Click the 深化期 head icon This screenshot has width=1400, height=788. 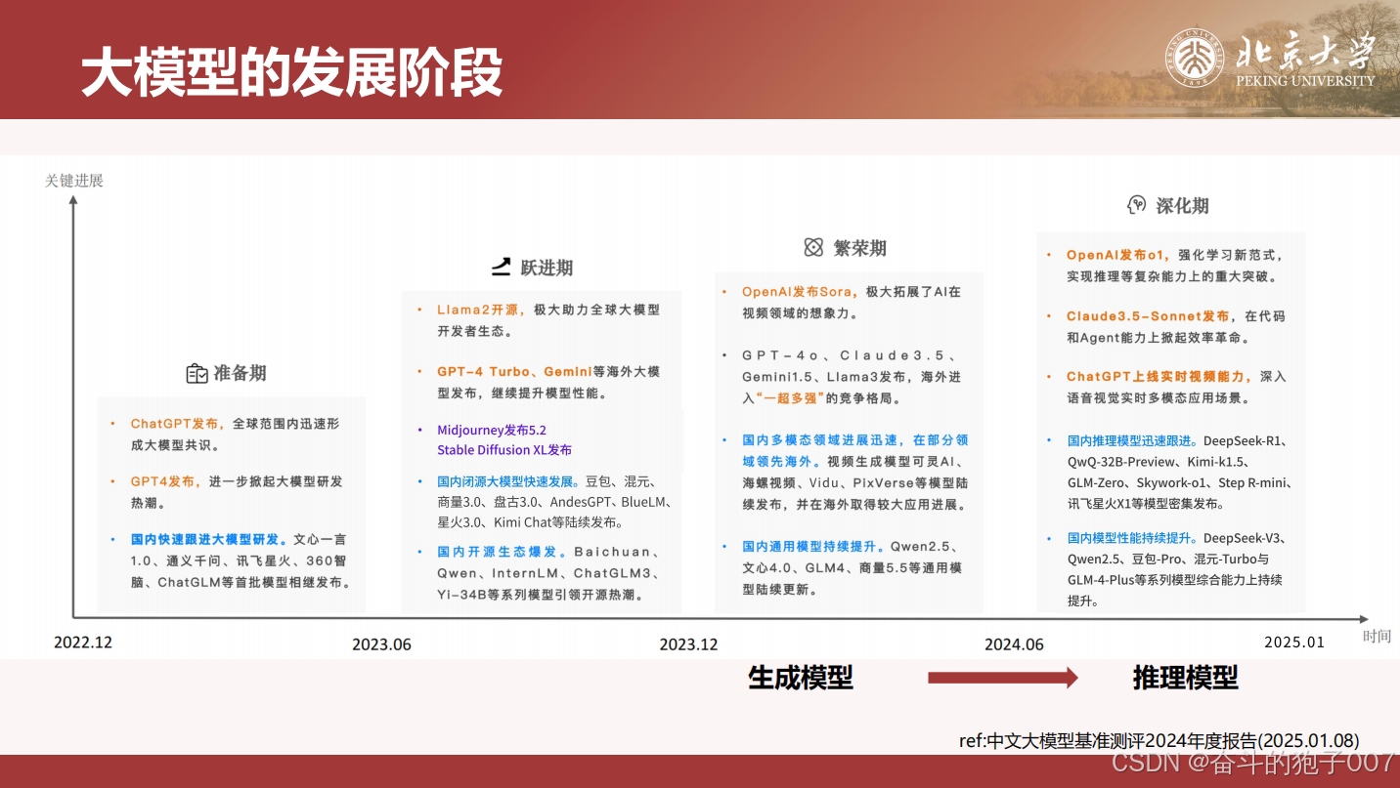pyautogui.click(x=1136, y=205)
